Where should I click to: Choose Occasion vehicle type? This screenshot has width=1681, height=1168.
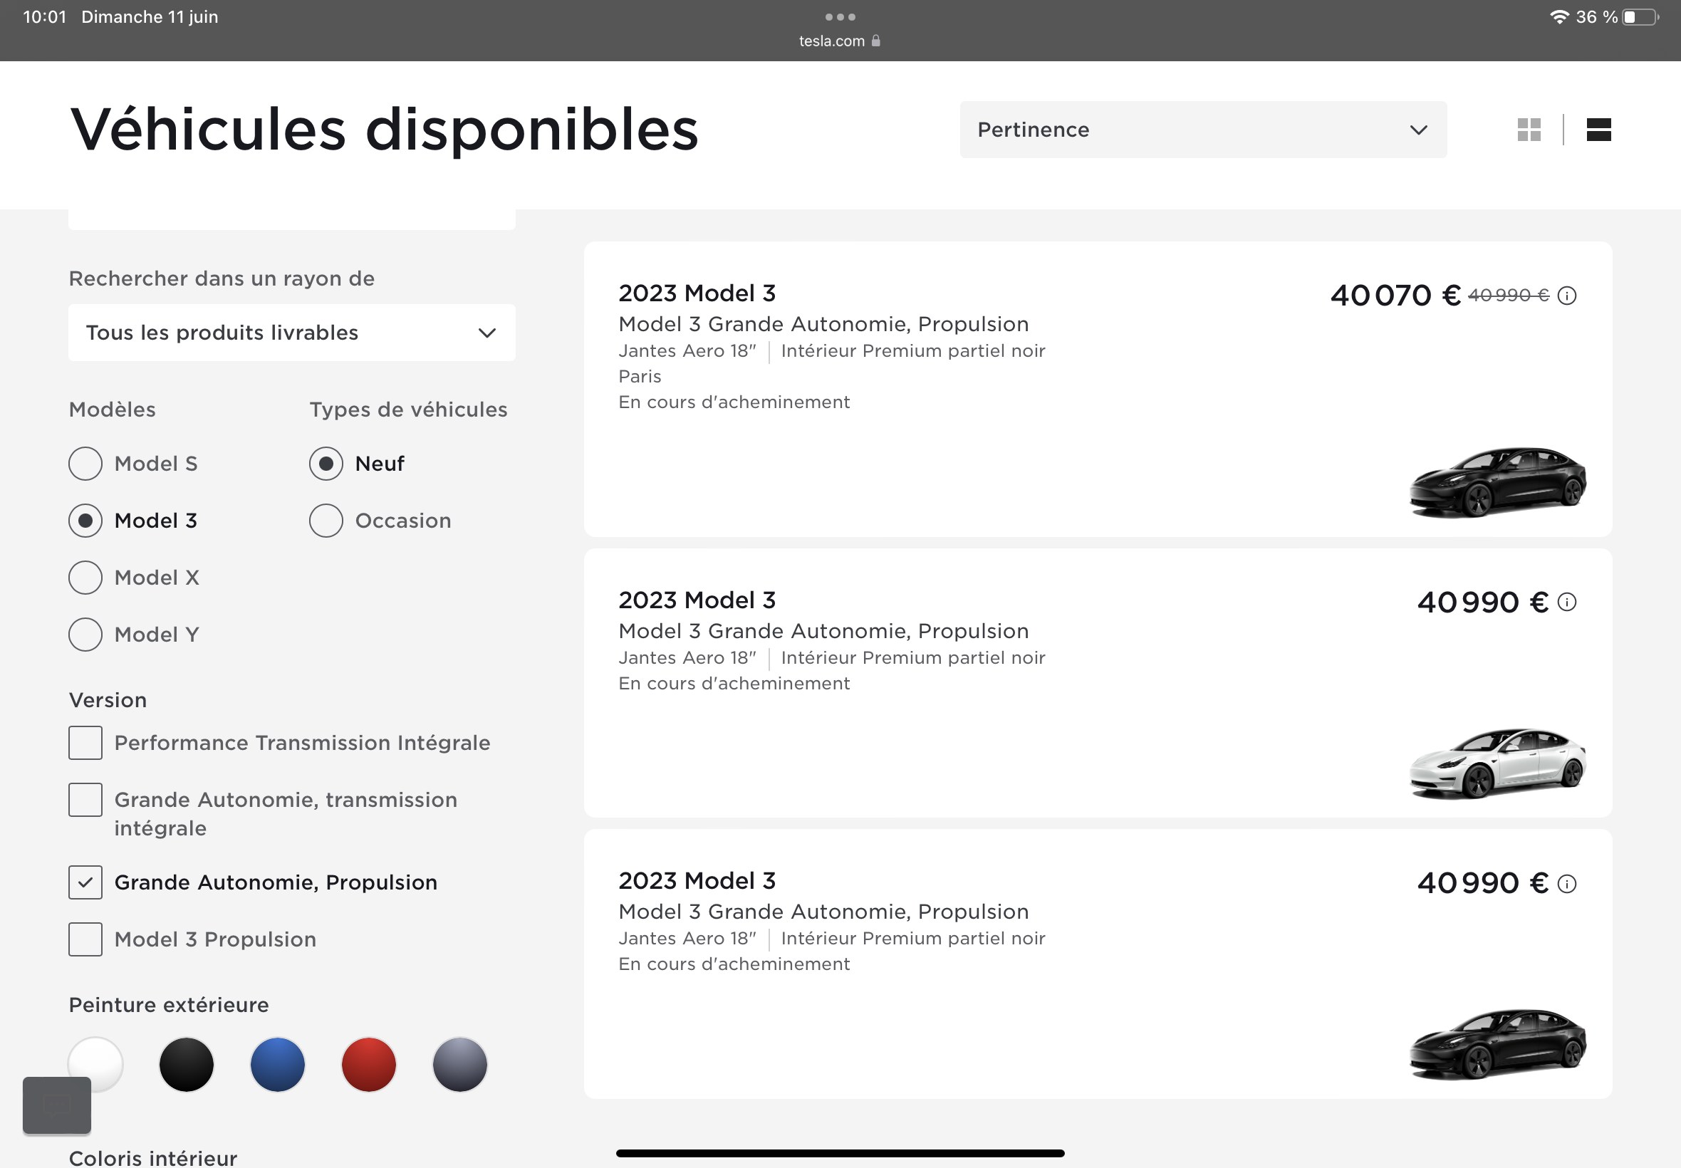pos(326,521)
